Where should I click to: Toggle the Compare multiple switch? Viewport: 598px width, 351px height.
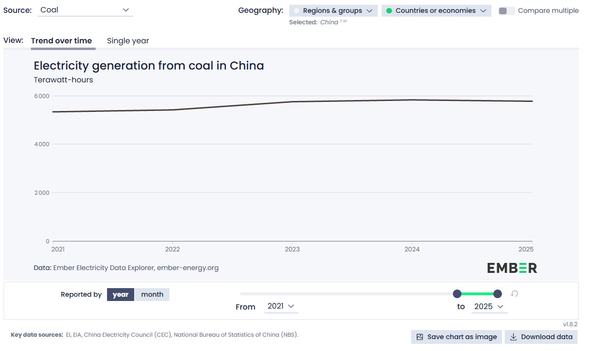coord(507,11)
